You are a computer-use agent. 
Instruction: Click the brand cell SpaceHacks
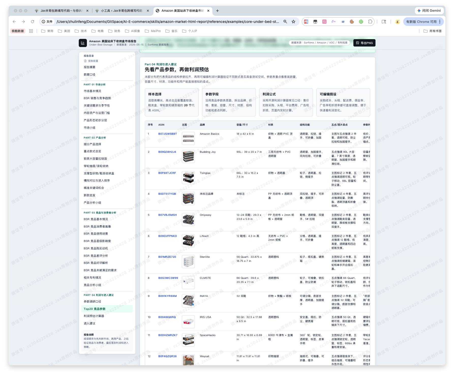click(208, 335)
